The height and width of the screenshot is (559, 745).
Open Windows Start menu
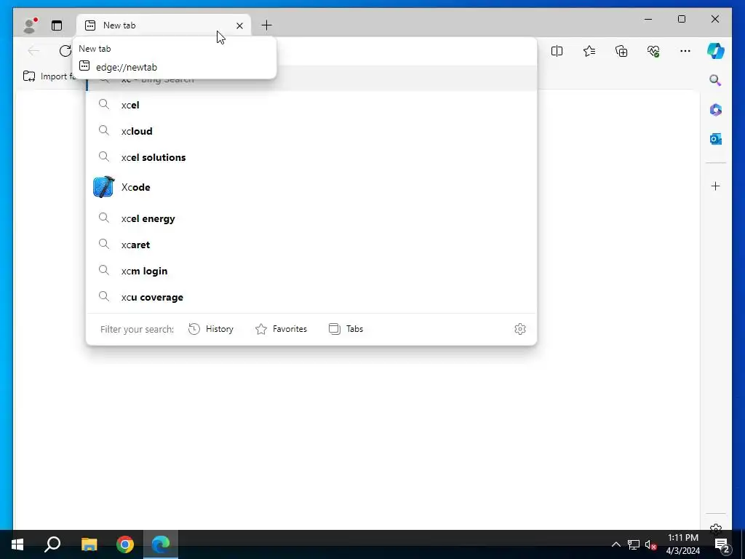17,544
